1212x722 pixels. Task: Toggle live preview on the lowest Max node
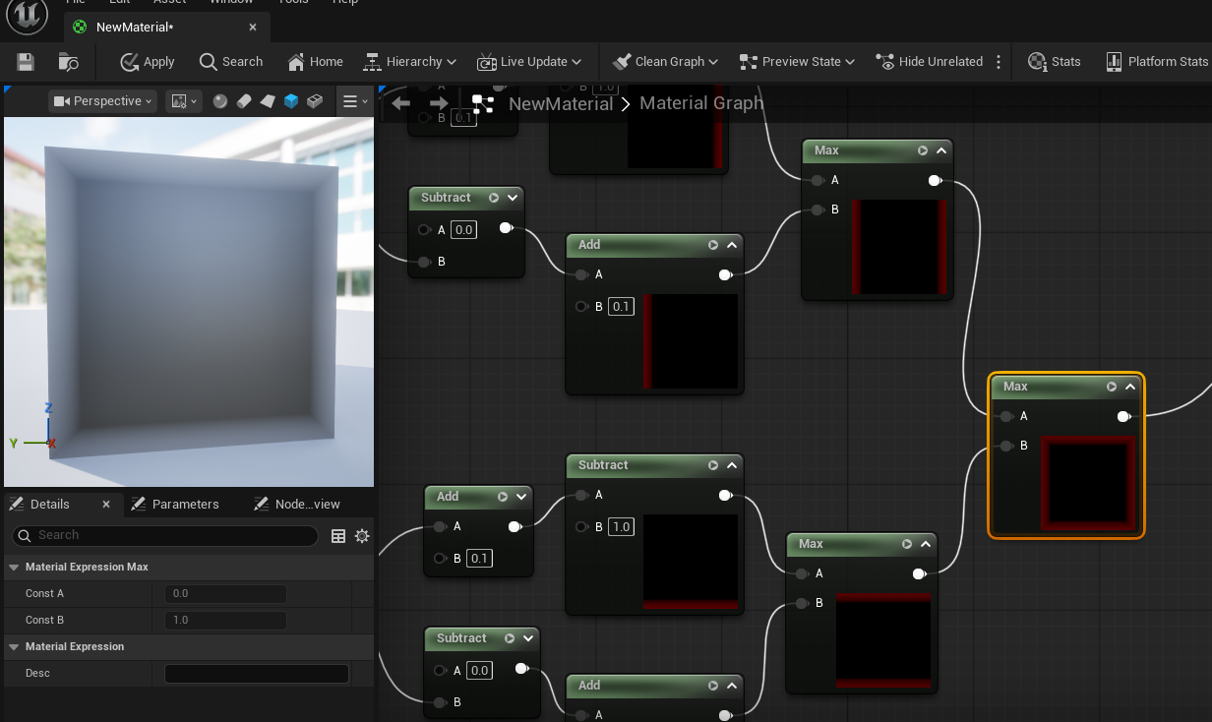907,544
